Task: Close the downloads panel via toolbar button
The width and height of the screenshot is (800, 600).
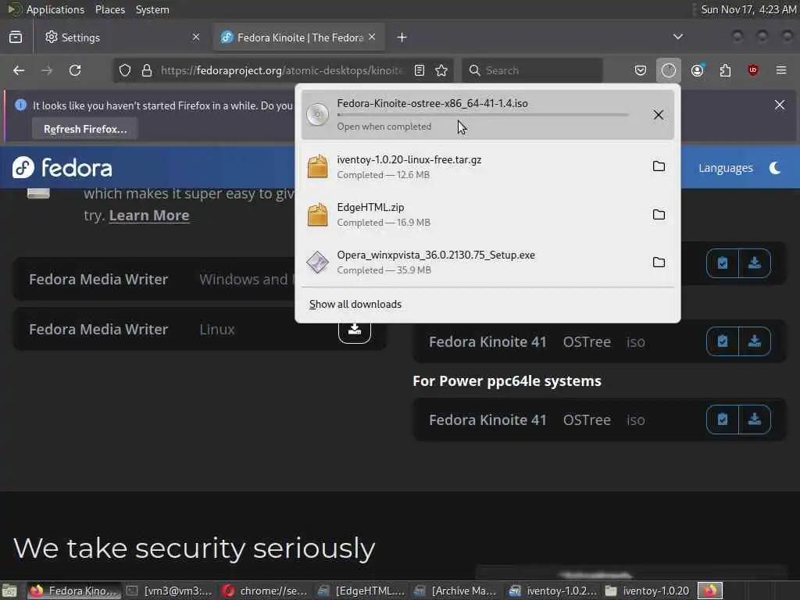Action: [x=669, y=70]
